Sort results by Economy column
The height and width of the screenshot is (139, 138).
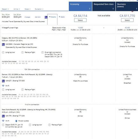[80, 6]
